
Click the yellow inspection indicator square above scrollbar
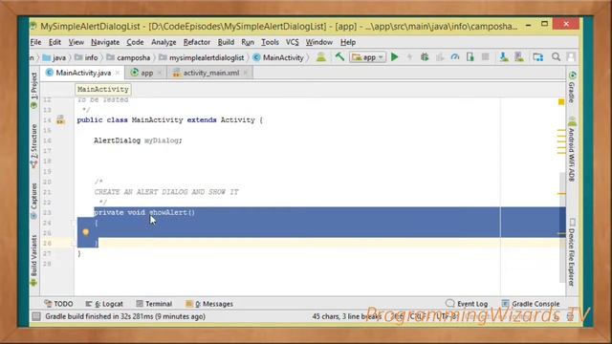coord(561,102)
